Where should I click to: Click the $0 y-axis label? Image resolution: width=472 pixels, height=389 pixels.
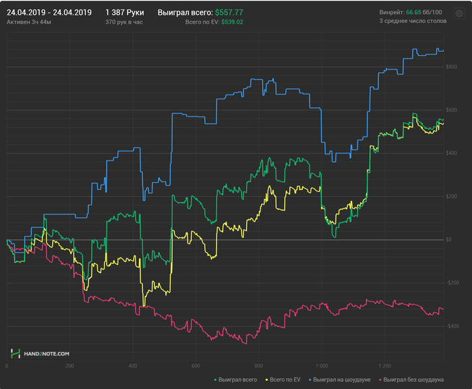448,239
